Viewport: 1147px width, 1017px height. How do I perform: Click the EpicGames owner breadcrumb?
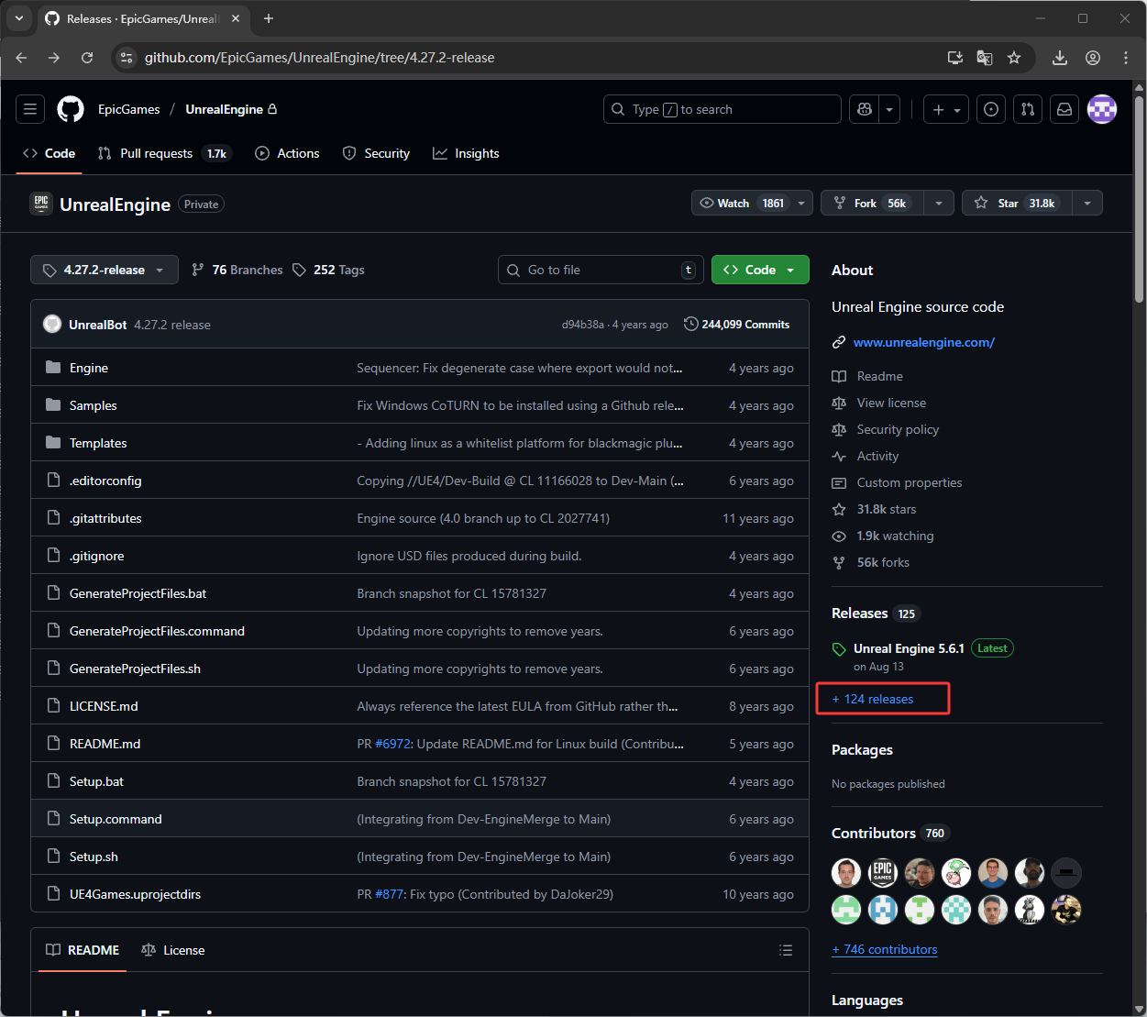coord(129,109)
